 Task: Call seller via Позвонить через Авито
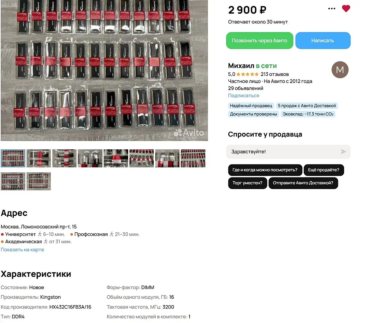tap(259, 40)
